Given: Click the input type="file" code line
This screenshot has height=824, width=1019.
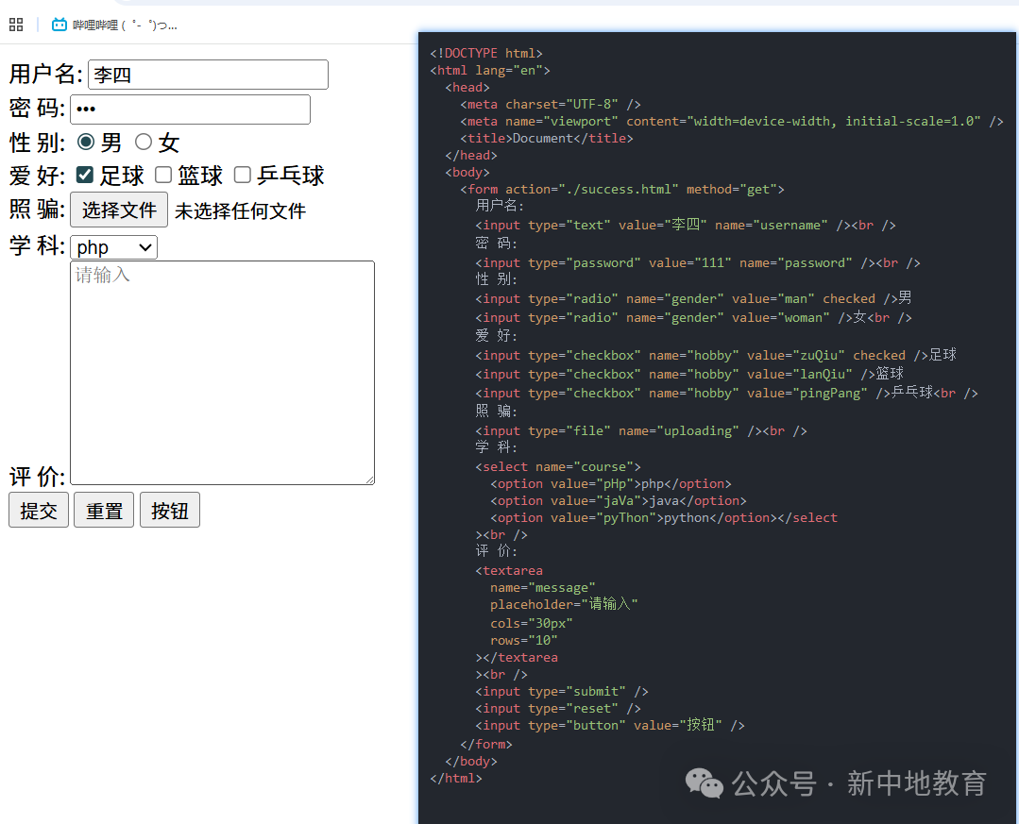Looking at the screenshot, I should (641, 430).
